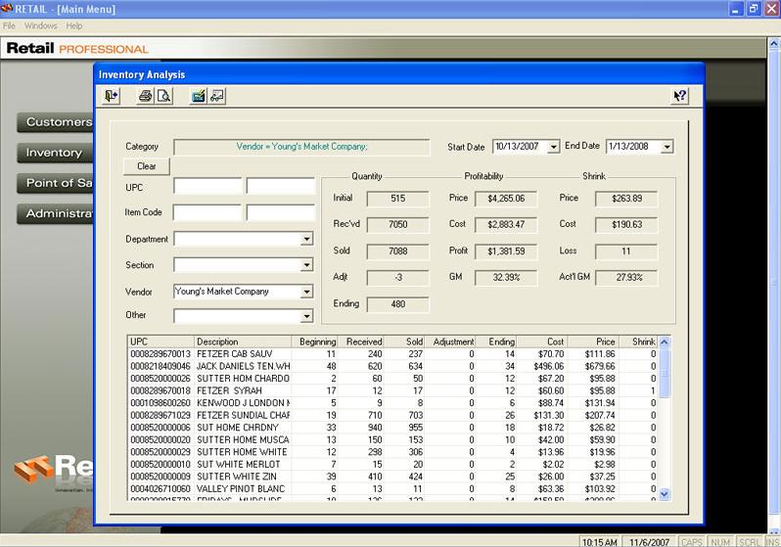Select the VALLEY PINOT BLANC row
Viewport: 781px width, 547px height.
click(393, 488)
